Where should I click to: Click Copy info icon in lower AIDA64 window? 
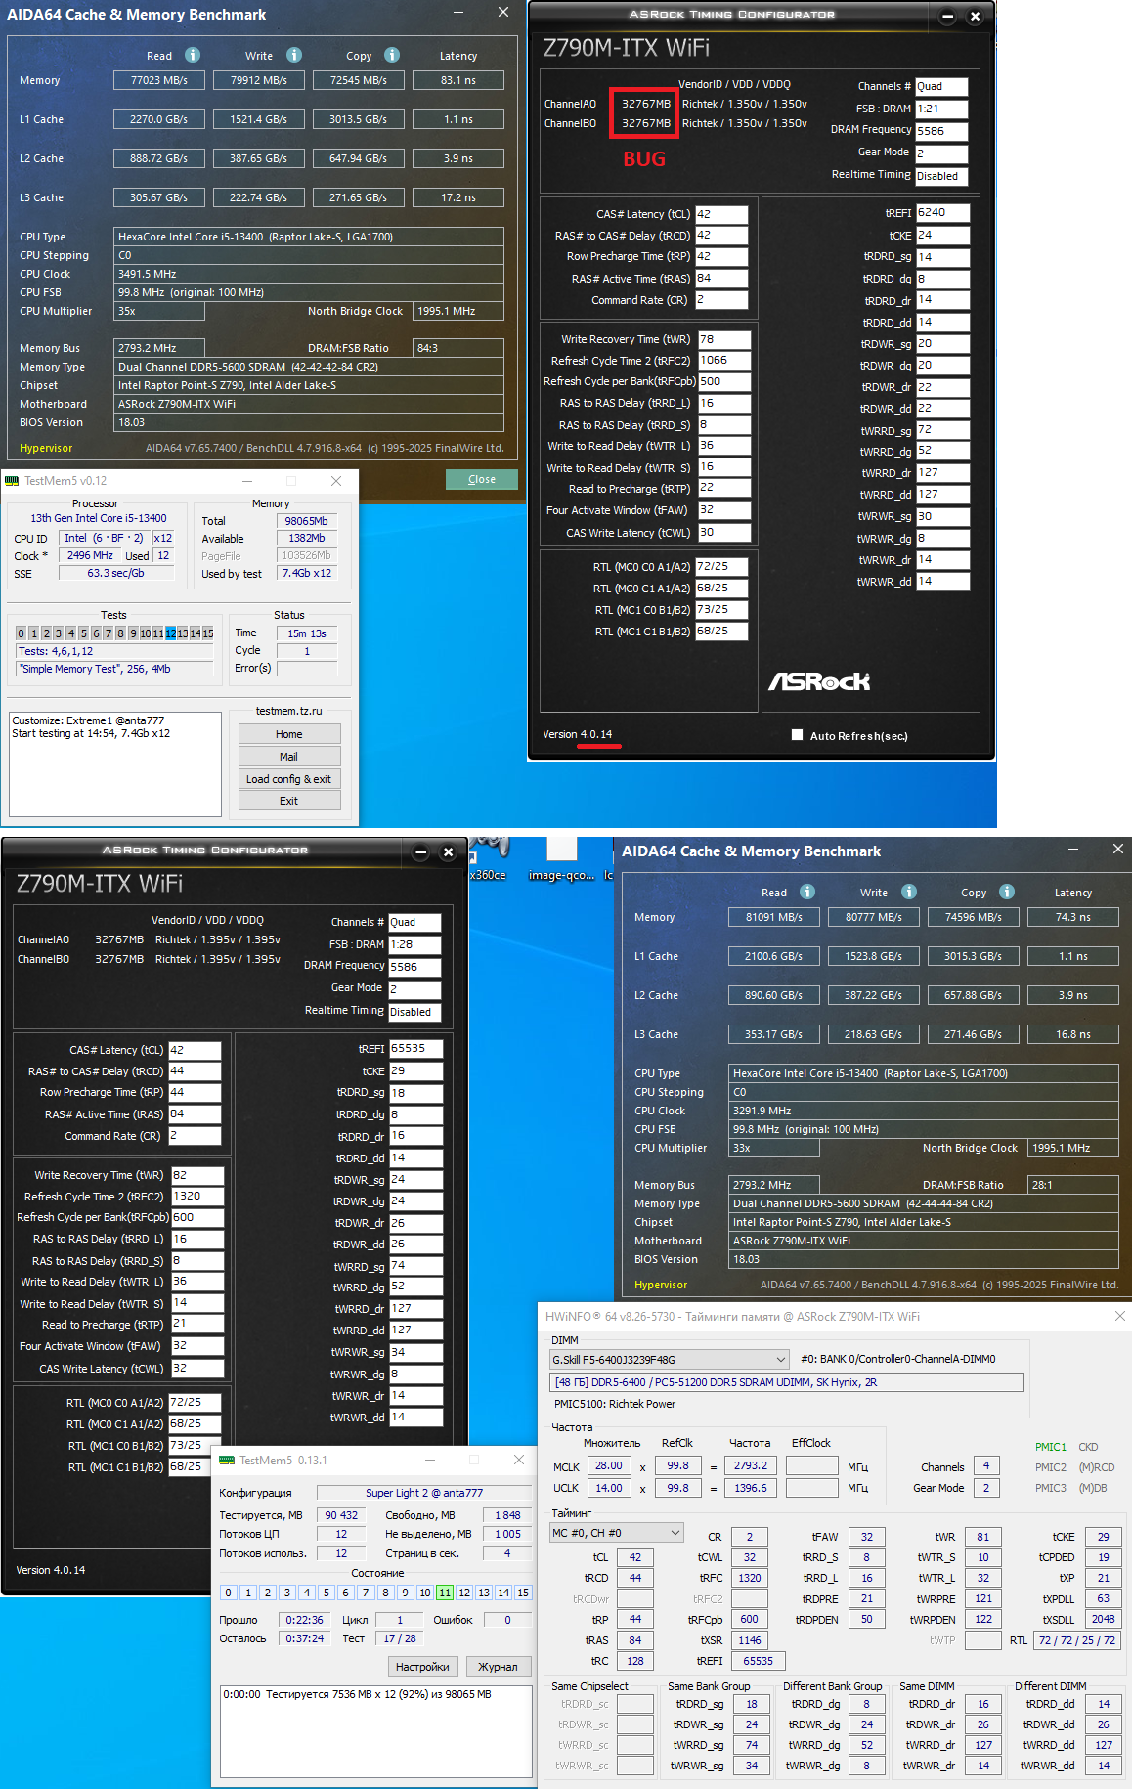point(1007,892)
